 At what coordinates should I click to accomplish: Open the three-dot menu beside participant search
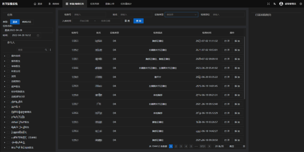(x=50, y=50)
